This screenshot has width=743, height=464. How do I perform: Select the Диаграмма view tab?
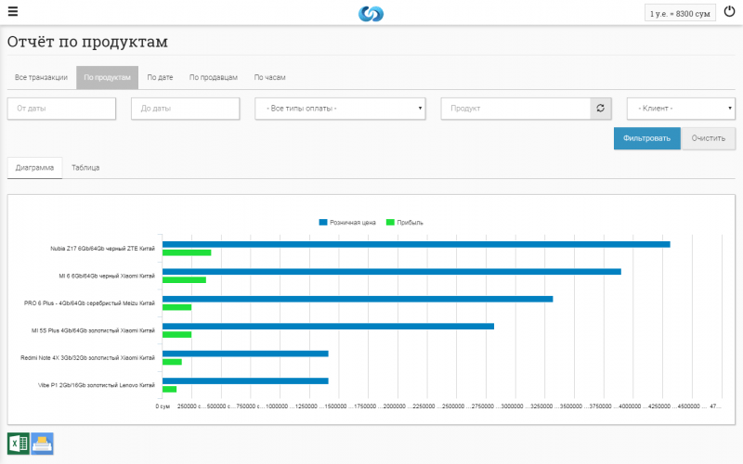point(34,168)
